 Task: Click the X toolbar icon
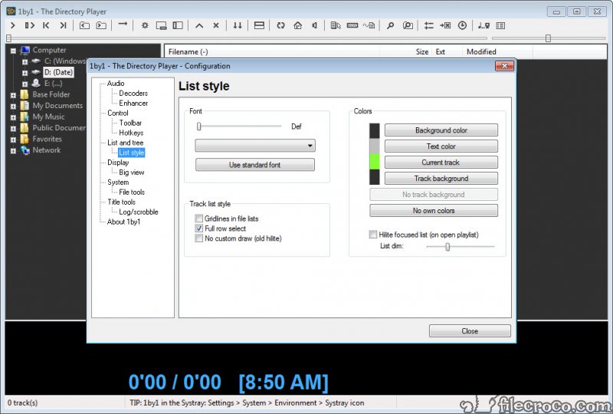pos(216,25)
